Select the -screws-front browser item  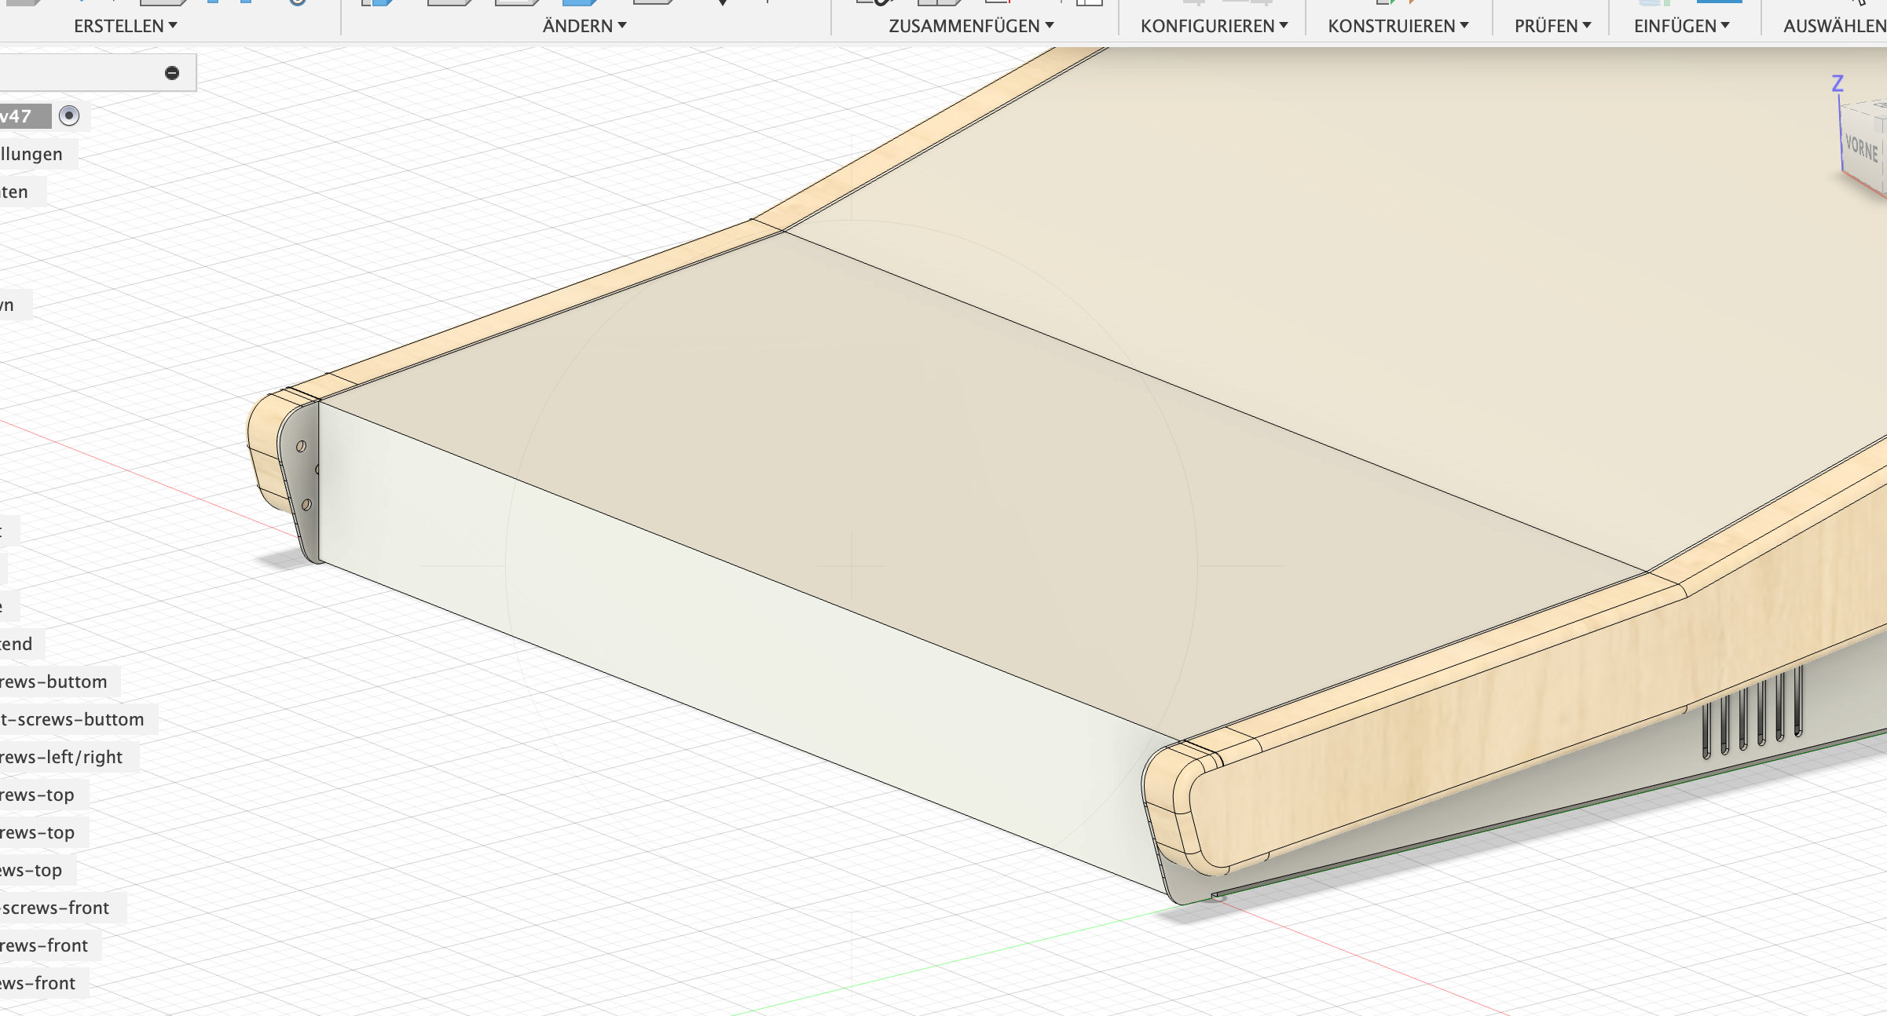click(55, 908)
